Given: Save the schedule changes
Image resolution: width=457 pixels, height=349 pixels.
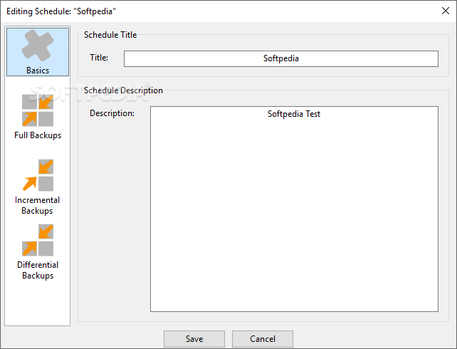Looking at the screenshot, I should pyautogui.click(x=194, y=339).
